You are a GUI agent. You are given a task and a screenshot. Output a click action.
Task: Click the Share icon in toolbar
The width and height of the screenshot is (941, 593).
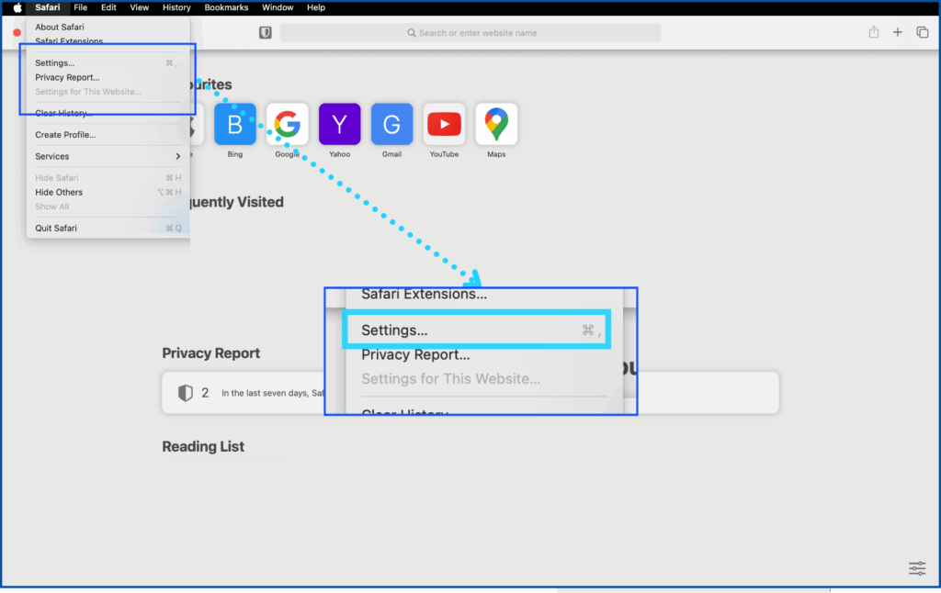click(x=873, y=32)
